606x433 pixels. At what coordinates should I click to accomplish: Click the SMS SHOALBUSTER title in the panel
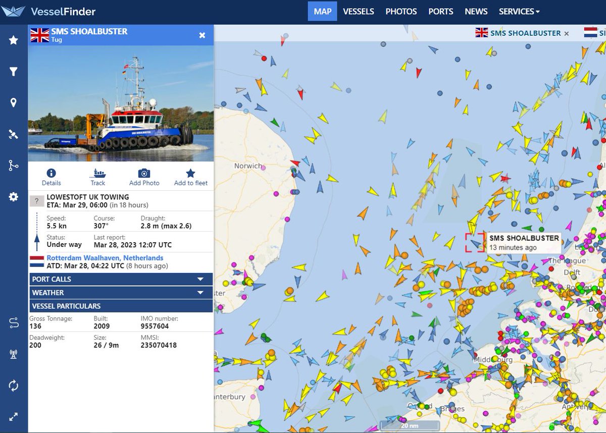coord(89,31)
